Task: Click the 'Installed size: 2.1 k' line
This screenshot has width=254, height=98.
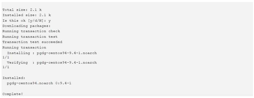Action: tap(27, 15)
